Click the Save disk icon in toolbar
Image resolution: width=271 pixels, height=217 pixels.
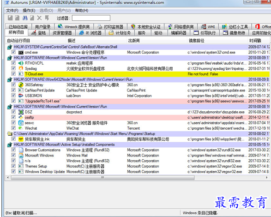(x=10, y=18)
